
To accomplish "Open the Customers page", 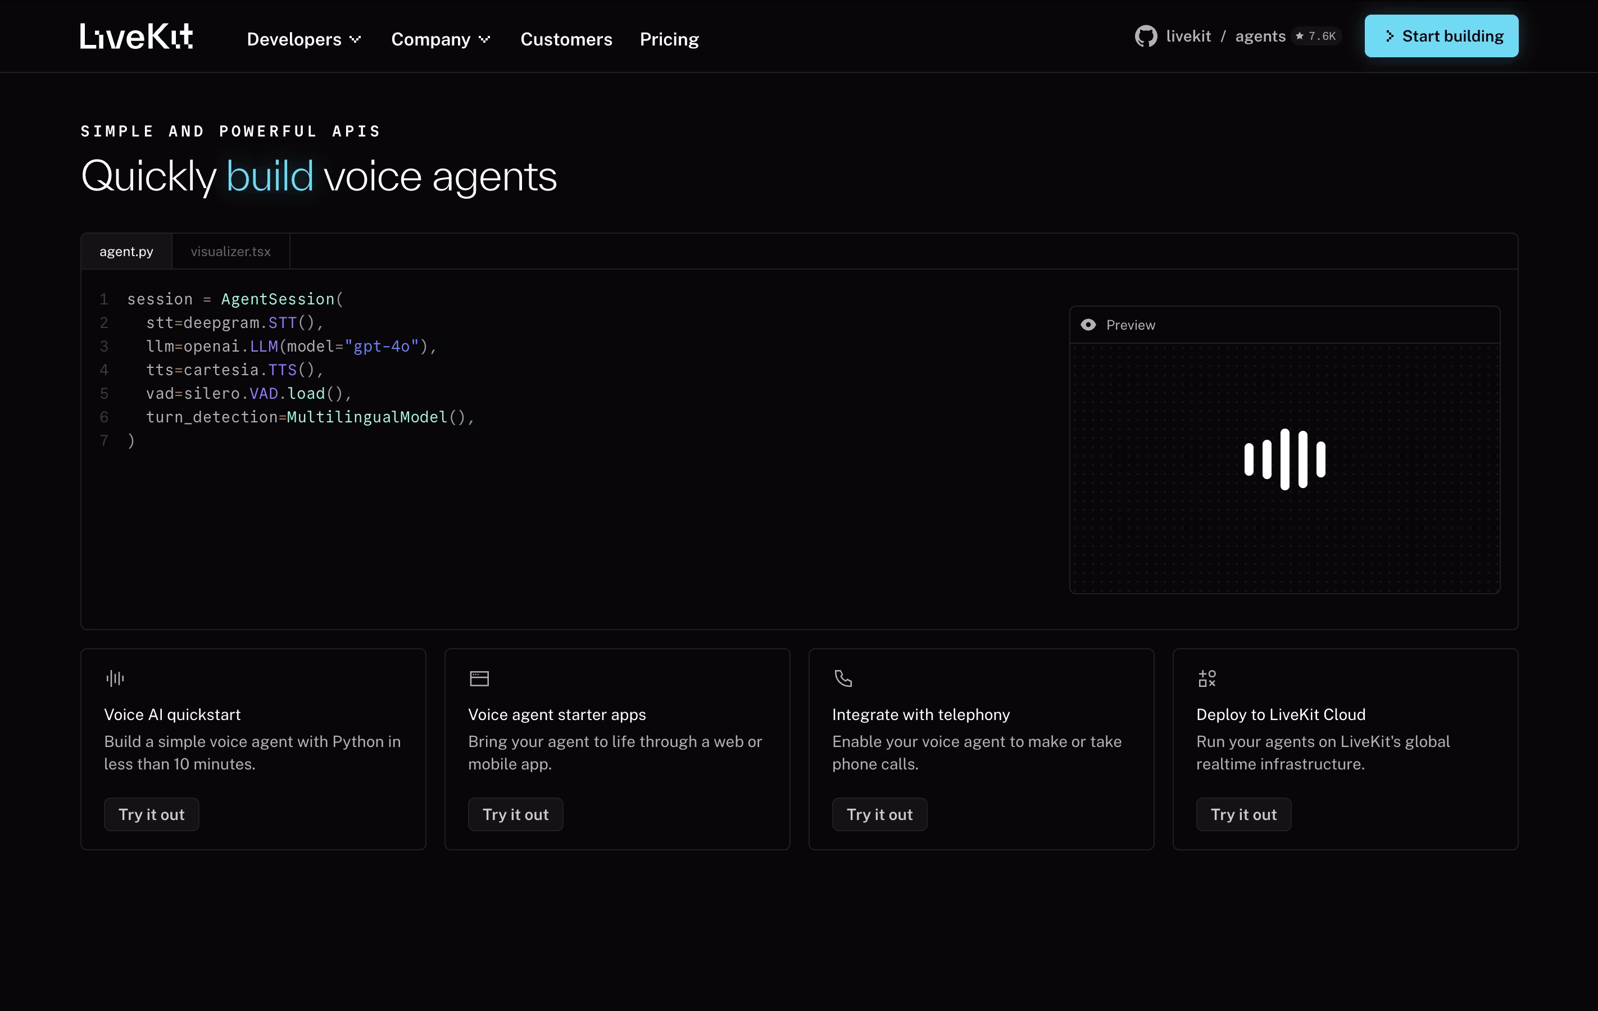I will (566, 39).
